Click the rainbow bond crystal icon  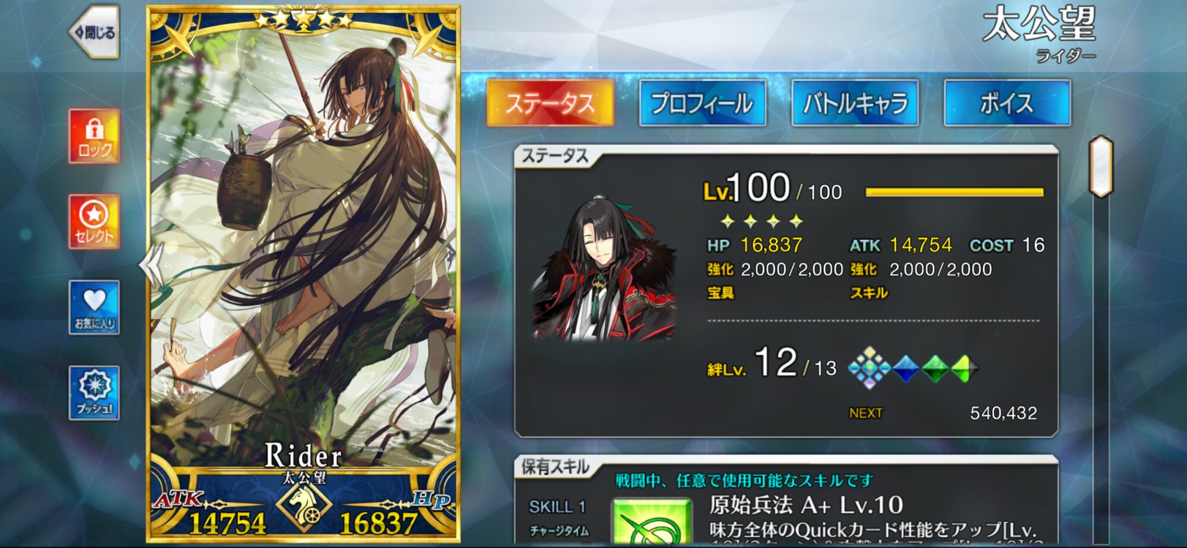pyautogui.click(x=869, y=368)
